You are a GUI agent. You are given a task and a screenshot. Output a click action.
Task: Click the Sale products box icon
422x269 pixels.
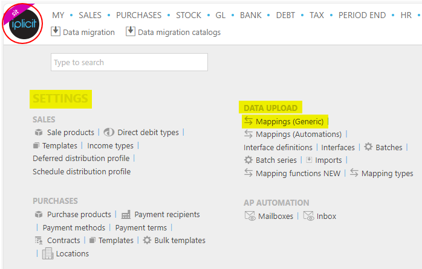pyautogui.click(x=39, y=132)
